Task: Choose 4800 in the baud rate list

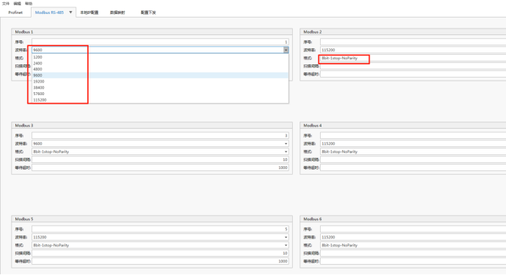Action: tap(160, 69)
